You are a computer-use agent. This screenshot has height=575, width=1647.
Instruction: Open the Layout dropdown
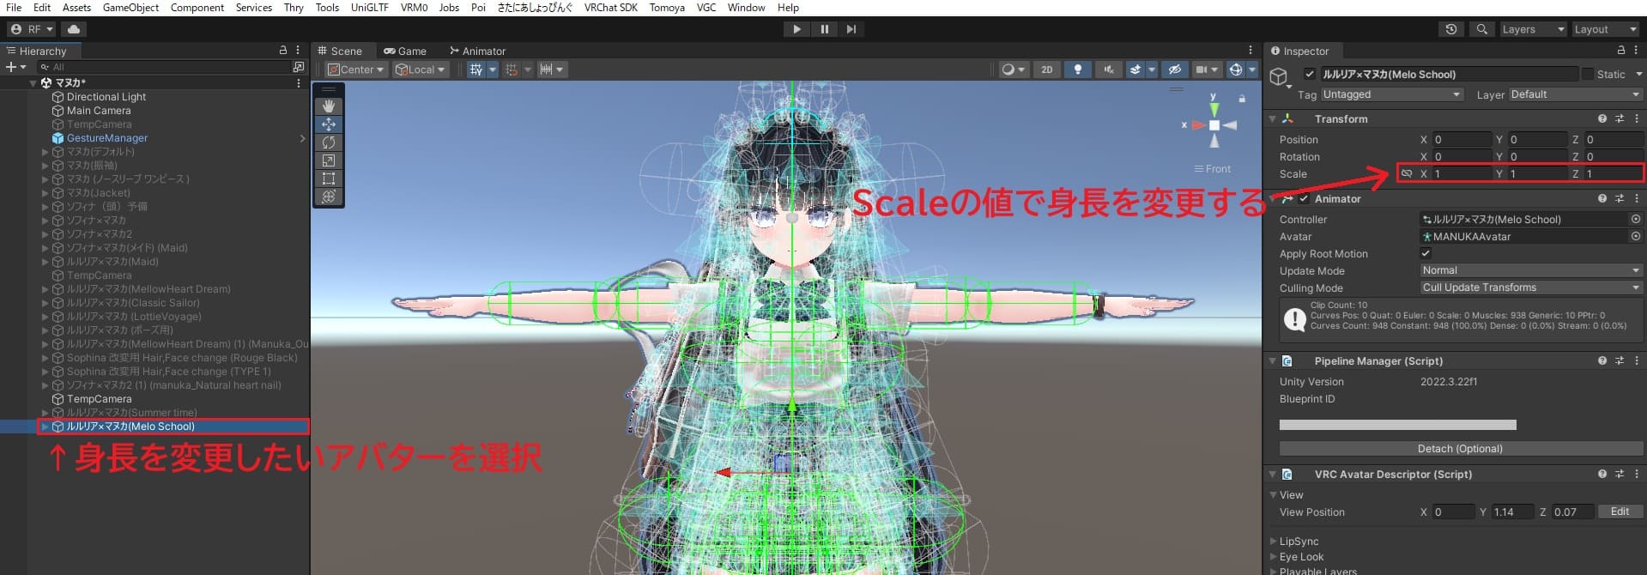[x=1605, y=29]
